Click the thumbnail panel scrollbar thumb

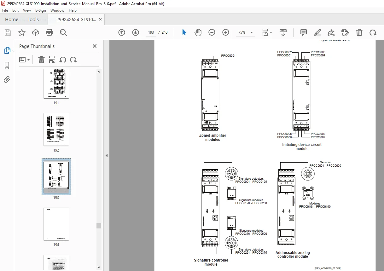click(99, 226)
